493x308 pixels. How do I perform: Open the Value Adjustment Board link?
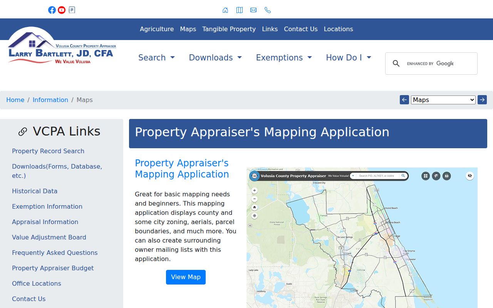[x=49, y=237]
